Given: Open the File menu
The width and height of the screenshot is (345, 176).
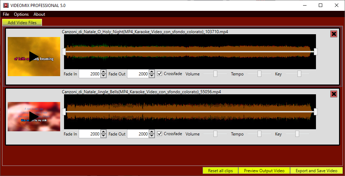Looking at the screenshot, I should [6, 14].
